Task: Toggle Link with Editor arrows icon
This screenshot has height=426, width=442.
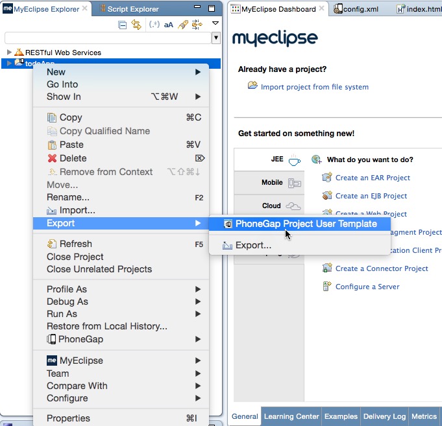Action: tap(136, 25)
